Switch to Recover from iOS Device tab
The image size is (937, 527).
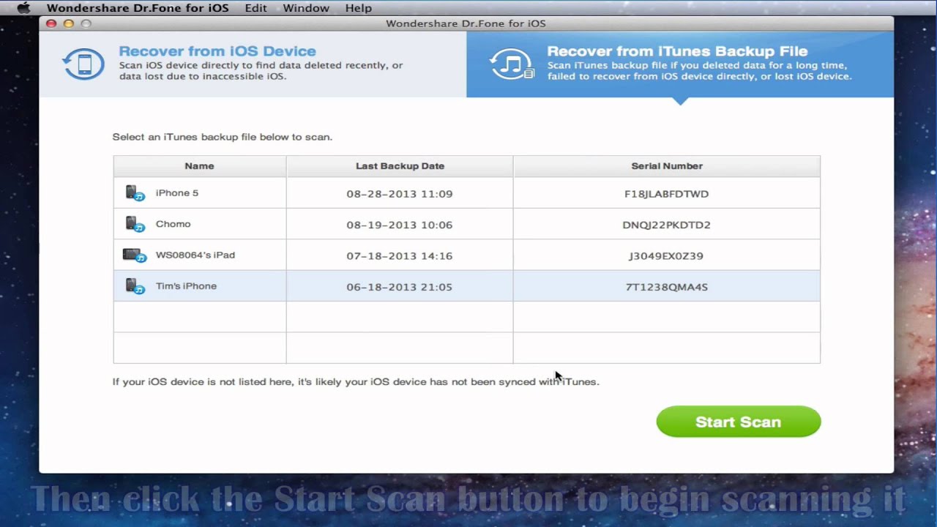[253, 64]
